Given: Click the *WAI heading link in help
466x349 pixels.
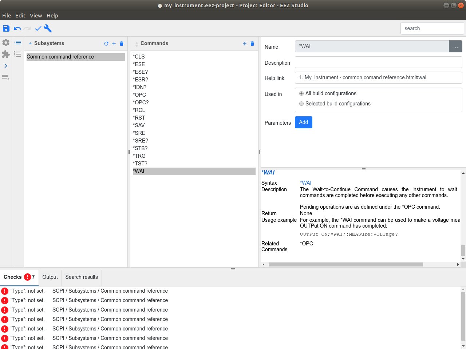Looking at the screenshot, I should [268, 173].
